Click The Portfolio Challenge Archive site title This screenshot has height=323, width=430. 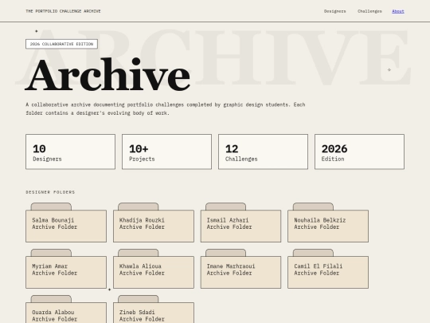coord(63,11)
